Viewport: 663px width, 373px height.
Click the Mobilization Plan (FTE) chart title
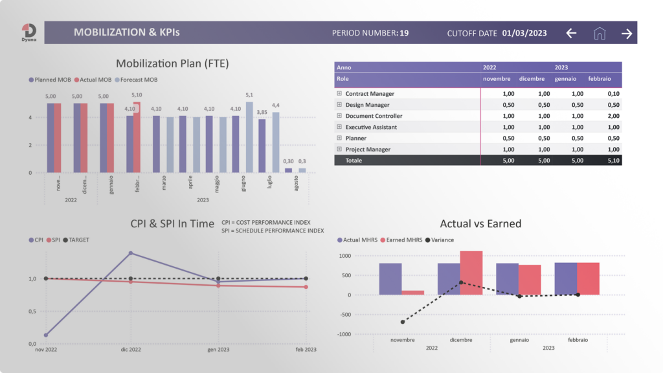tap(172, 63)
